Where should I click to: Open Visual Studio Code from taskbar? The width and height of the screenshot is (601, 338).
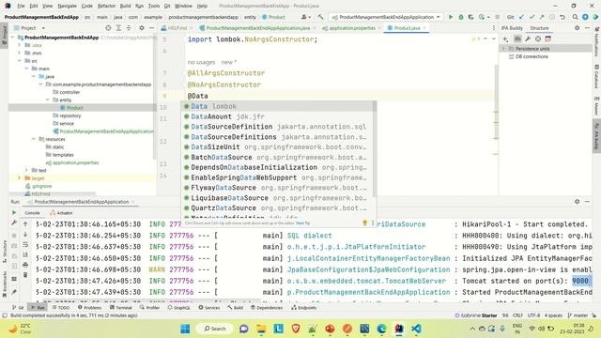(x=416, y=329)
